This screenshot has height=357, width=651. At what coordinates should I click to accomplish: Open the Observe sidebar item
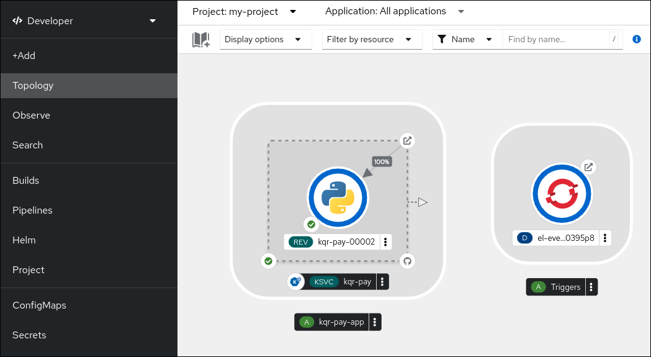pyautogui.click(x=31, y=115)
